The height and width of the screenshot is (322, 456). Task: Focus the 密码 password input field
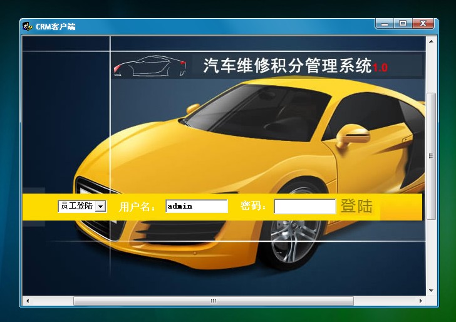(x=305, y=206)
